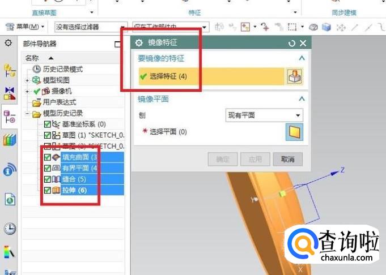Click the 菜单(M) menu icon
386x275 pixels.
tap(10, 27)
